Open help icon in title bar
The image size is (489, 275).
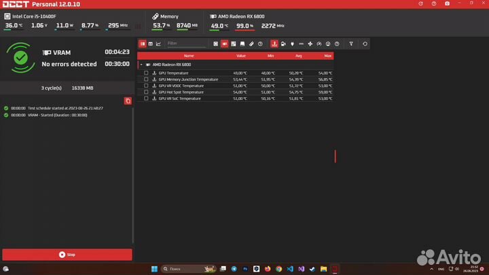tap(434, 4)
